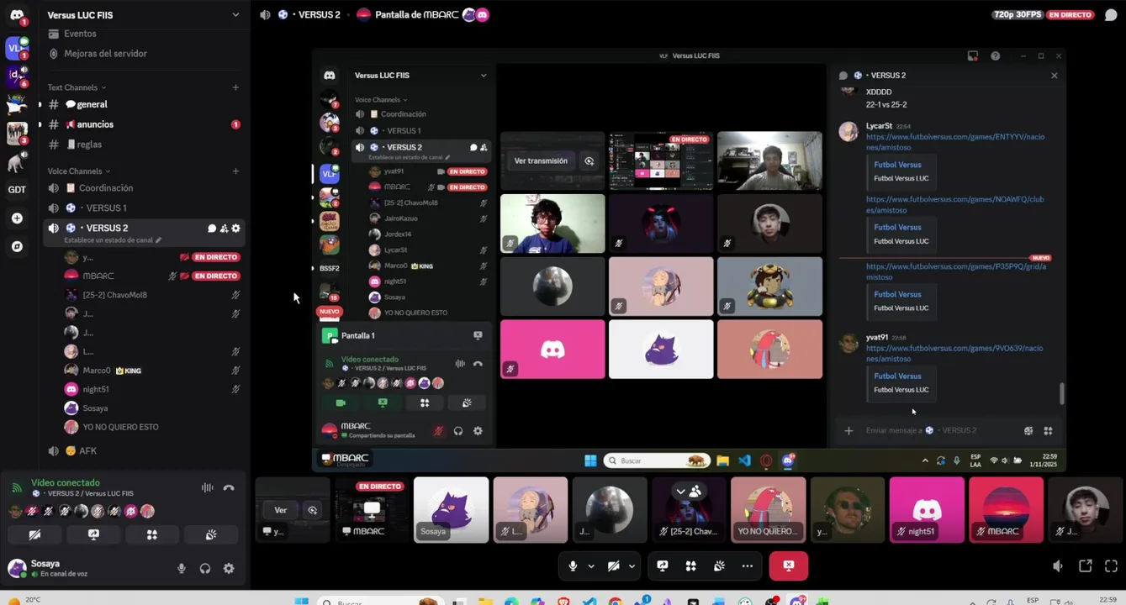Open microphone input options arrow
The image size is (1126, 605).
[591, 566]
